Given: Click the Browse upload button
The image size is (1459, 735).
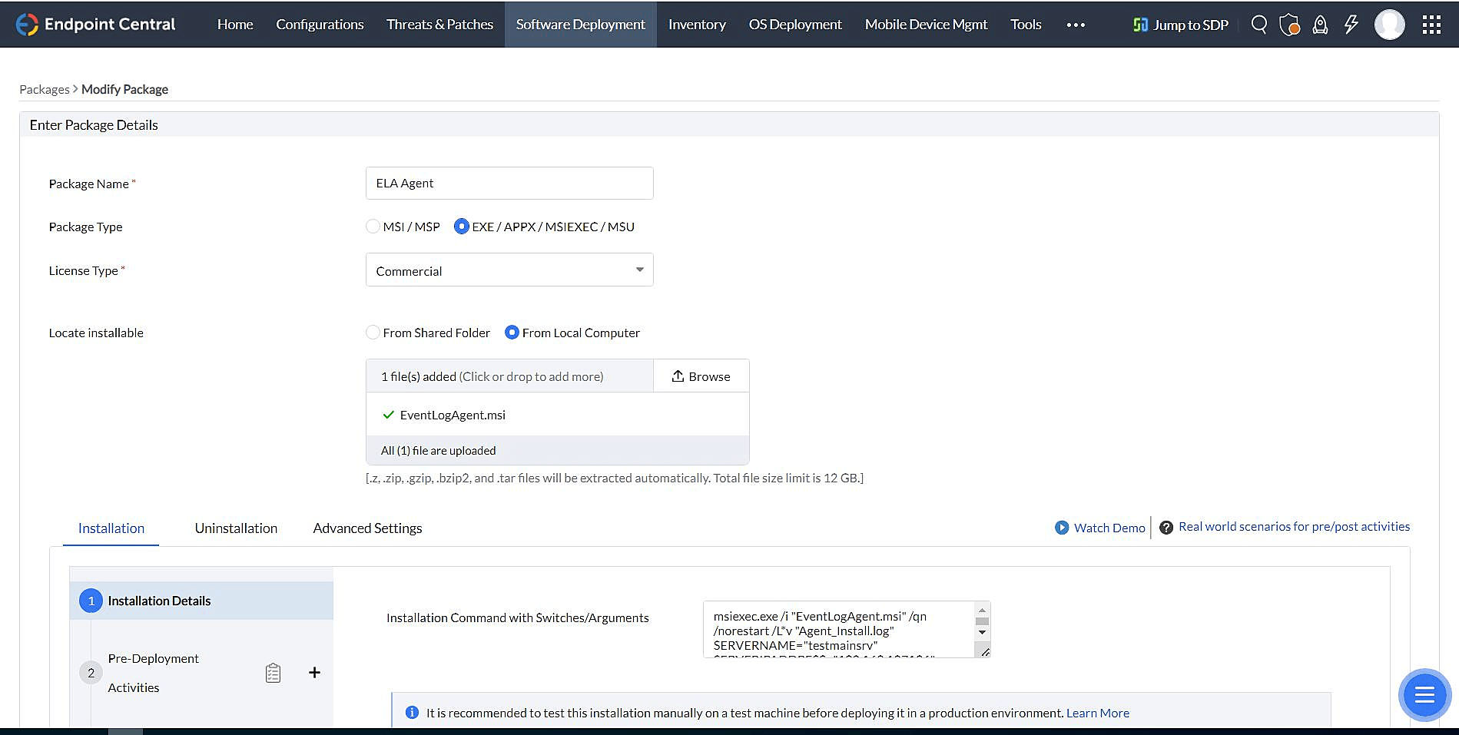Looking at the screenshot, I should coord(701,376).
